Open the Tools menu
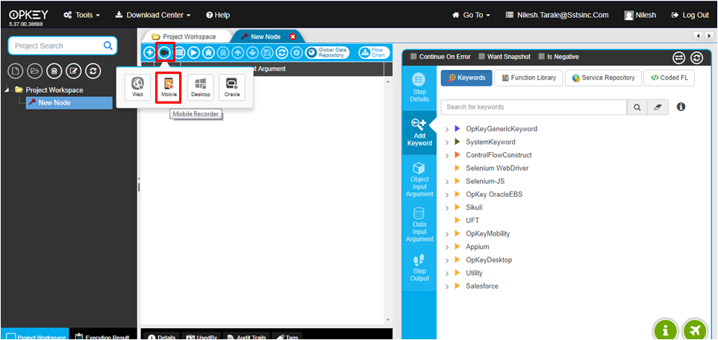The width and height of the screenshot is (718, 340). click(x=81, y=15)
